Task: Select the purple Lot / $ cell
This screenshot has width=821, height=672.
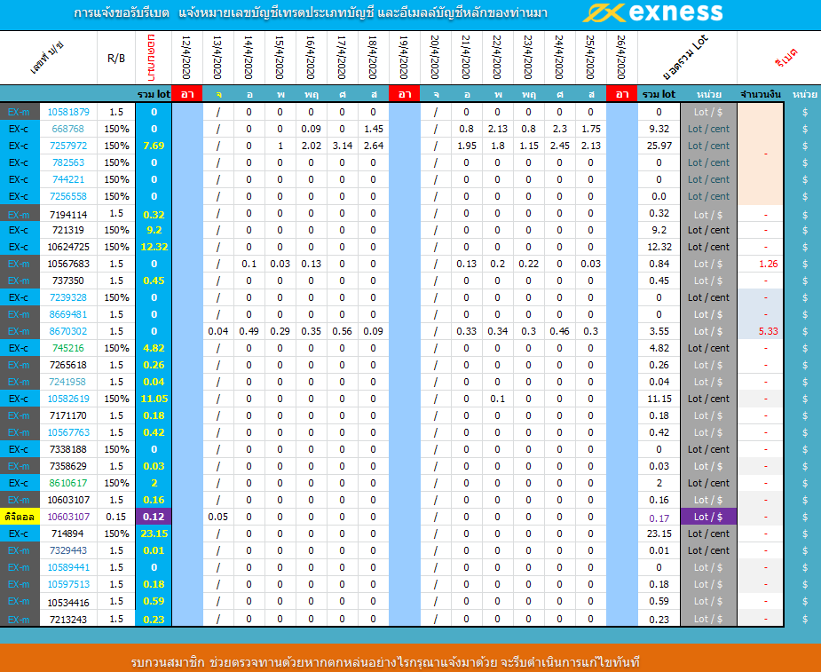Action: [708, 517]
